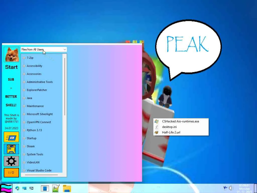Choose desktop.ini from the popup menu
Image resolution: width=257 pixels, height=193 pixels.
click(x=181, y=127)
